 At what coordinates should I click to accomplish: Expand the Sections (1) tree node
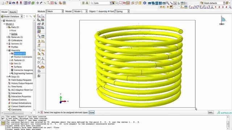[7, 44]
